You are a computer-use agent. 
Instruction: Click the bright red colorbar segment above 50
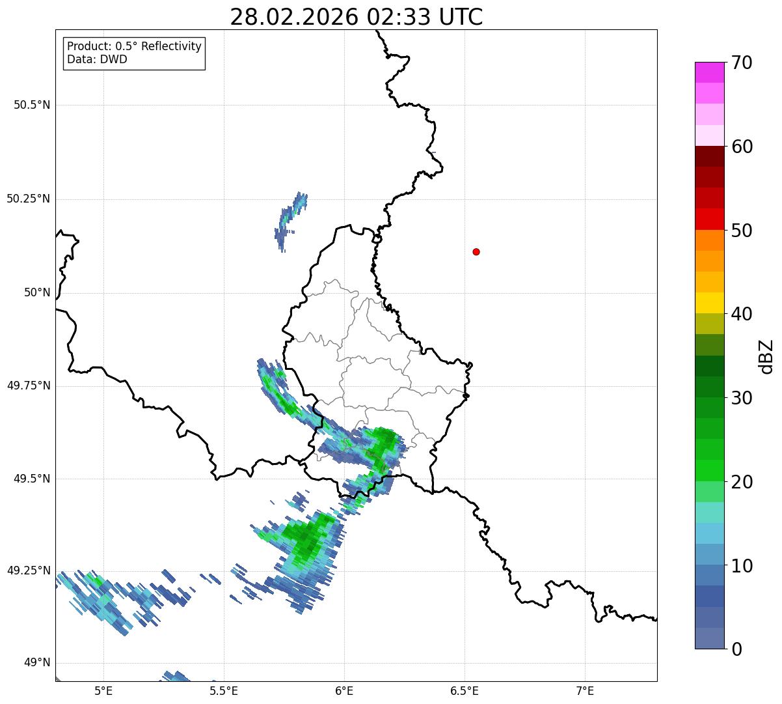tap(709, 219)
